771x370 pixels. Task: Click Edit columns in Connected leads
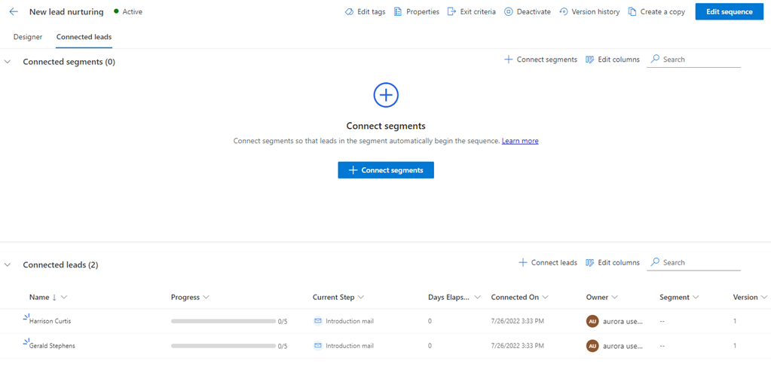pos(613,262)
